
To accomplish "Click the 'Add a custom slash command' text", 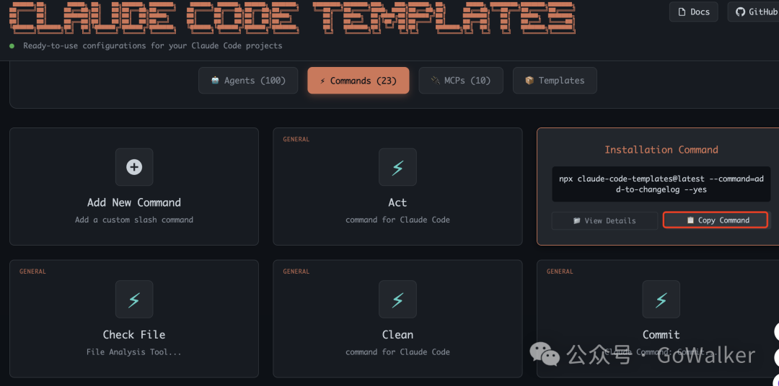I will [x=134, y=220].
